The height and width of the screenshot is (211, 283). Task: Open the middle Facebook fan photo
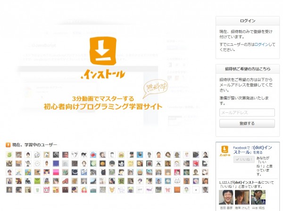[242, 197]
